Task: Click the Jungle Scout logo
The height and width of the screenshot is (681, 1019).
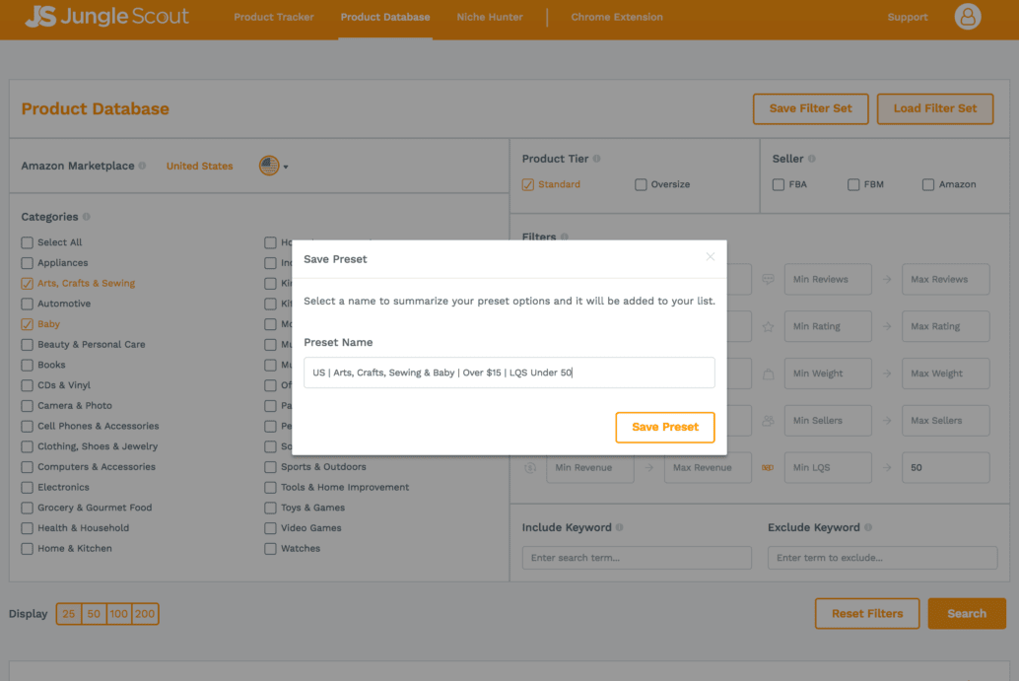Action: (106, 16)
